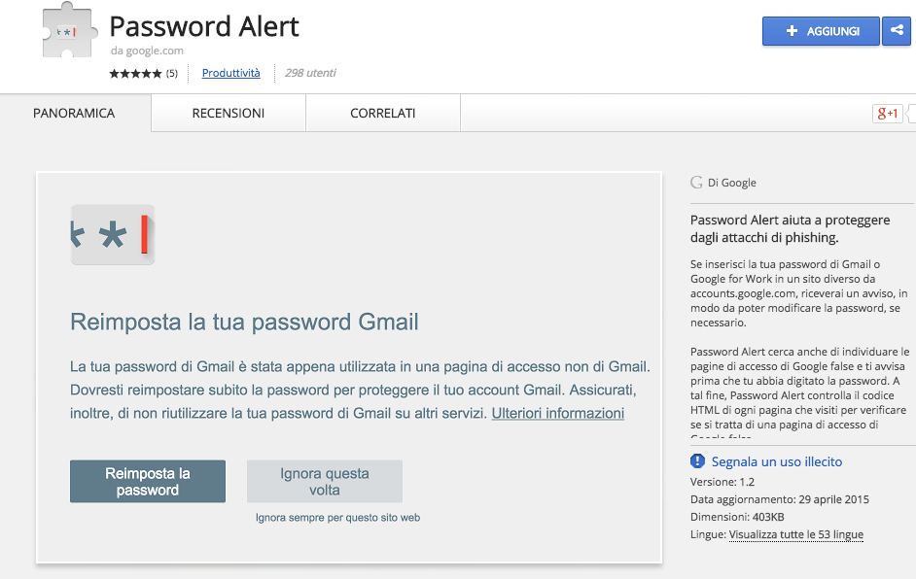Viewport: 916px width, 579px height.
Task: Follow the Ulteriori informazioni link
Action: point(557,413)
